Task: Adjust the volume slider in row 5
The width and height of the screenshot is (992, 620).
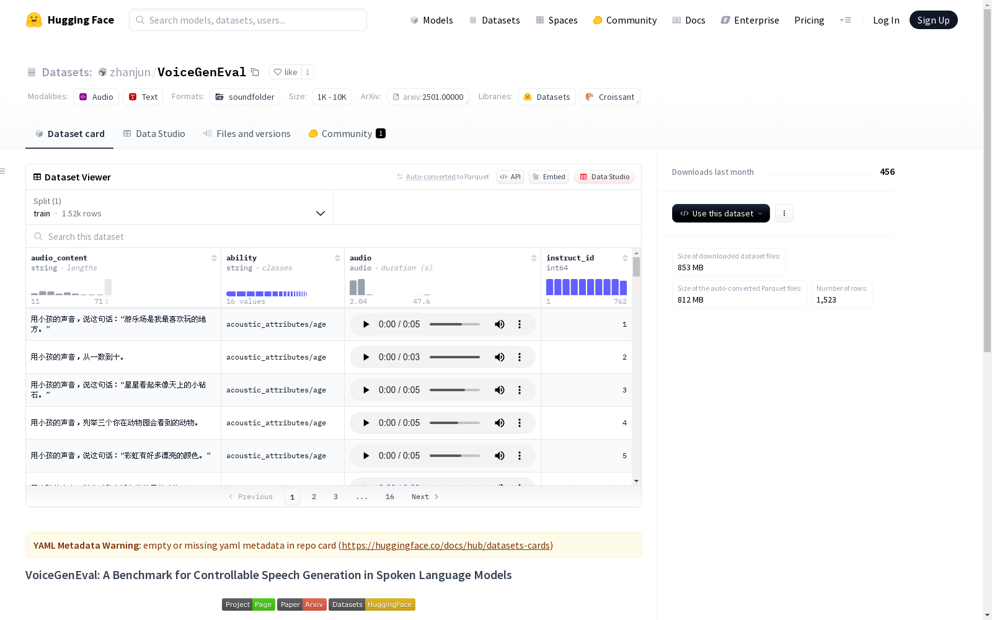Action: (454, 456)
